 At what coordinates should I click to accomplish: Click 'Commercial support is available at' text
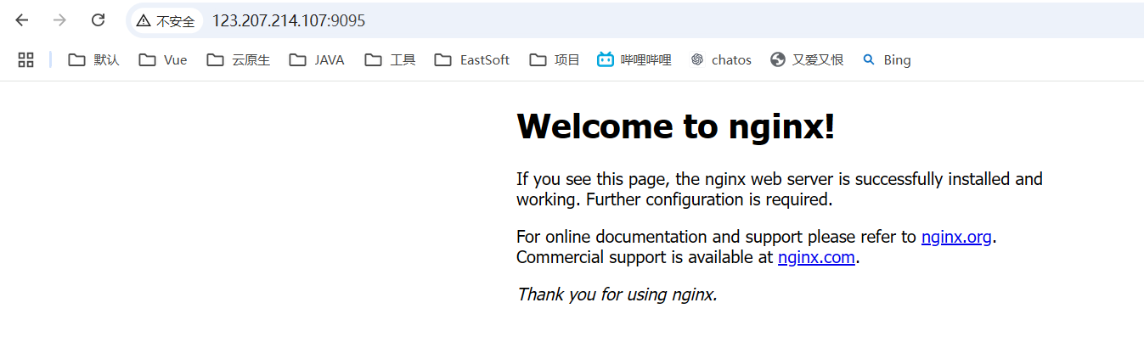(645, 257)
